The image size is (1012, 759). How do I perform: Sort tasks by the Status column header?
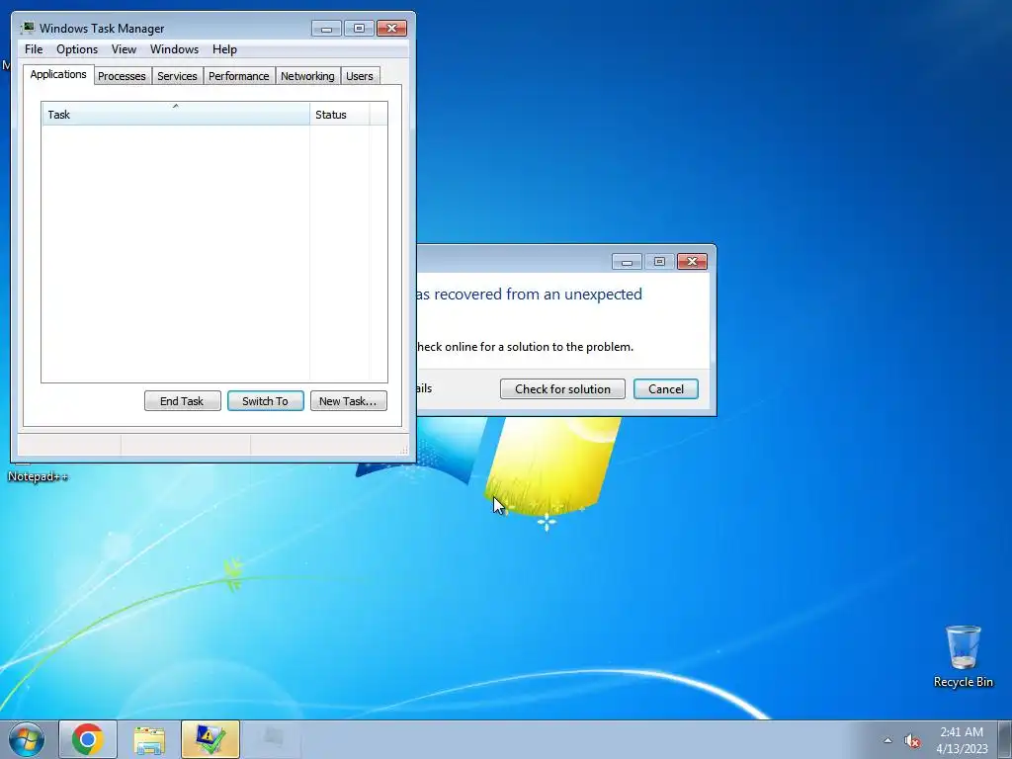340,115
